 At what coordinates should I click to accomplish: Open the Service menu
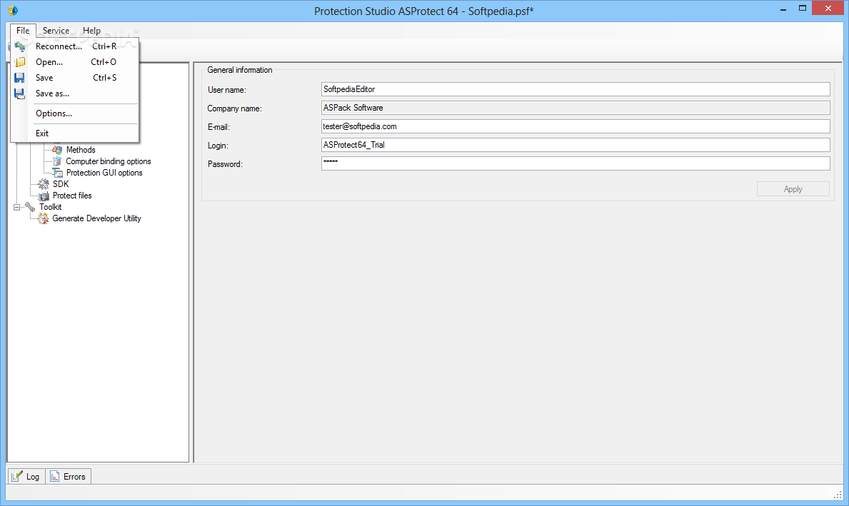click(56, 31)
